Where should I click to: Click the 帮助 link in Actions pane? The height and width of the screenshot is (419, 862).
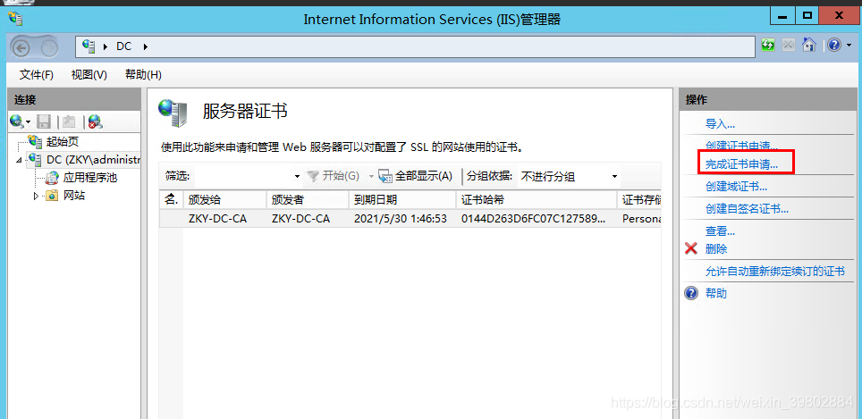click(x=716, y=294)
